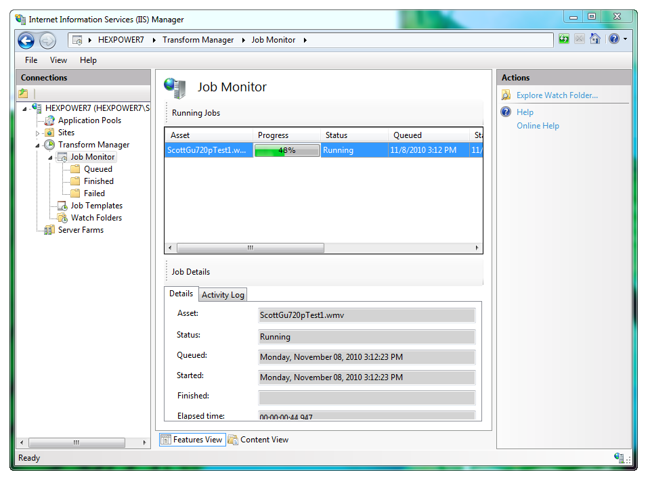Click the Job Templates icon
This screenshot has width=650, height=483.
pos(62,206)
